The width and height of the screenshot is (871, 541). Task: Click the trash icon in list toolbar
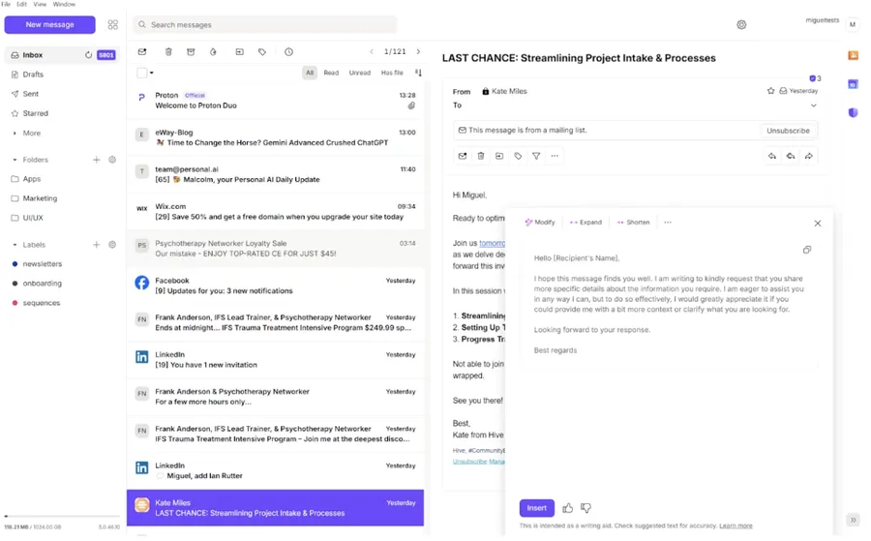[168, 52]
